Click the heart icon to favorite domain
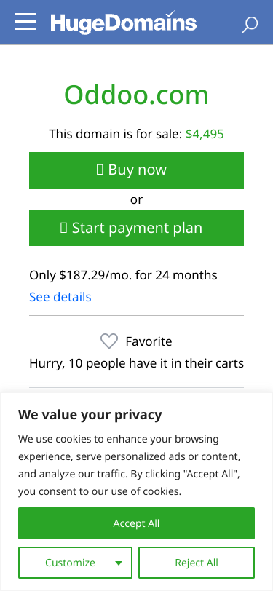Viewport: 273px width, 591px height. pos(109,341)
